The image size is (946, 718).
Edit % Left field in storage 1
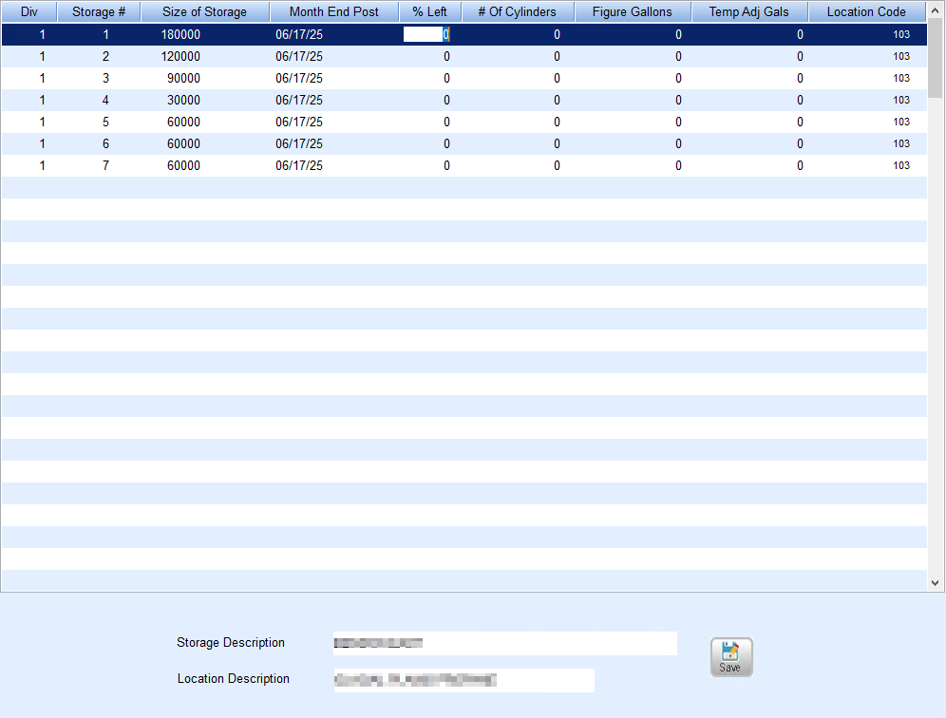426,34
